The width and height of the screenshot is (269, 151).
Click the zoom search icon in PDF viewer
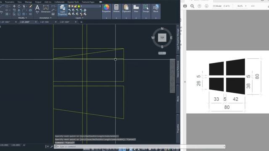[193, 6]
